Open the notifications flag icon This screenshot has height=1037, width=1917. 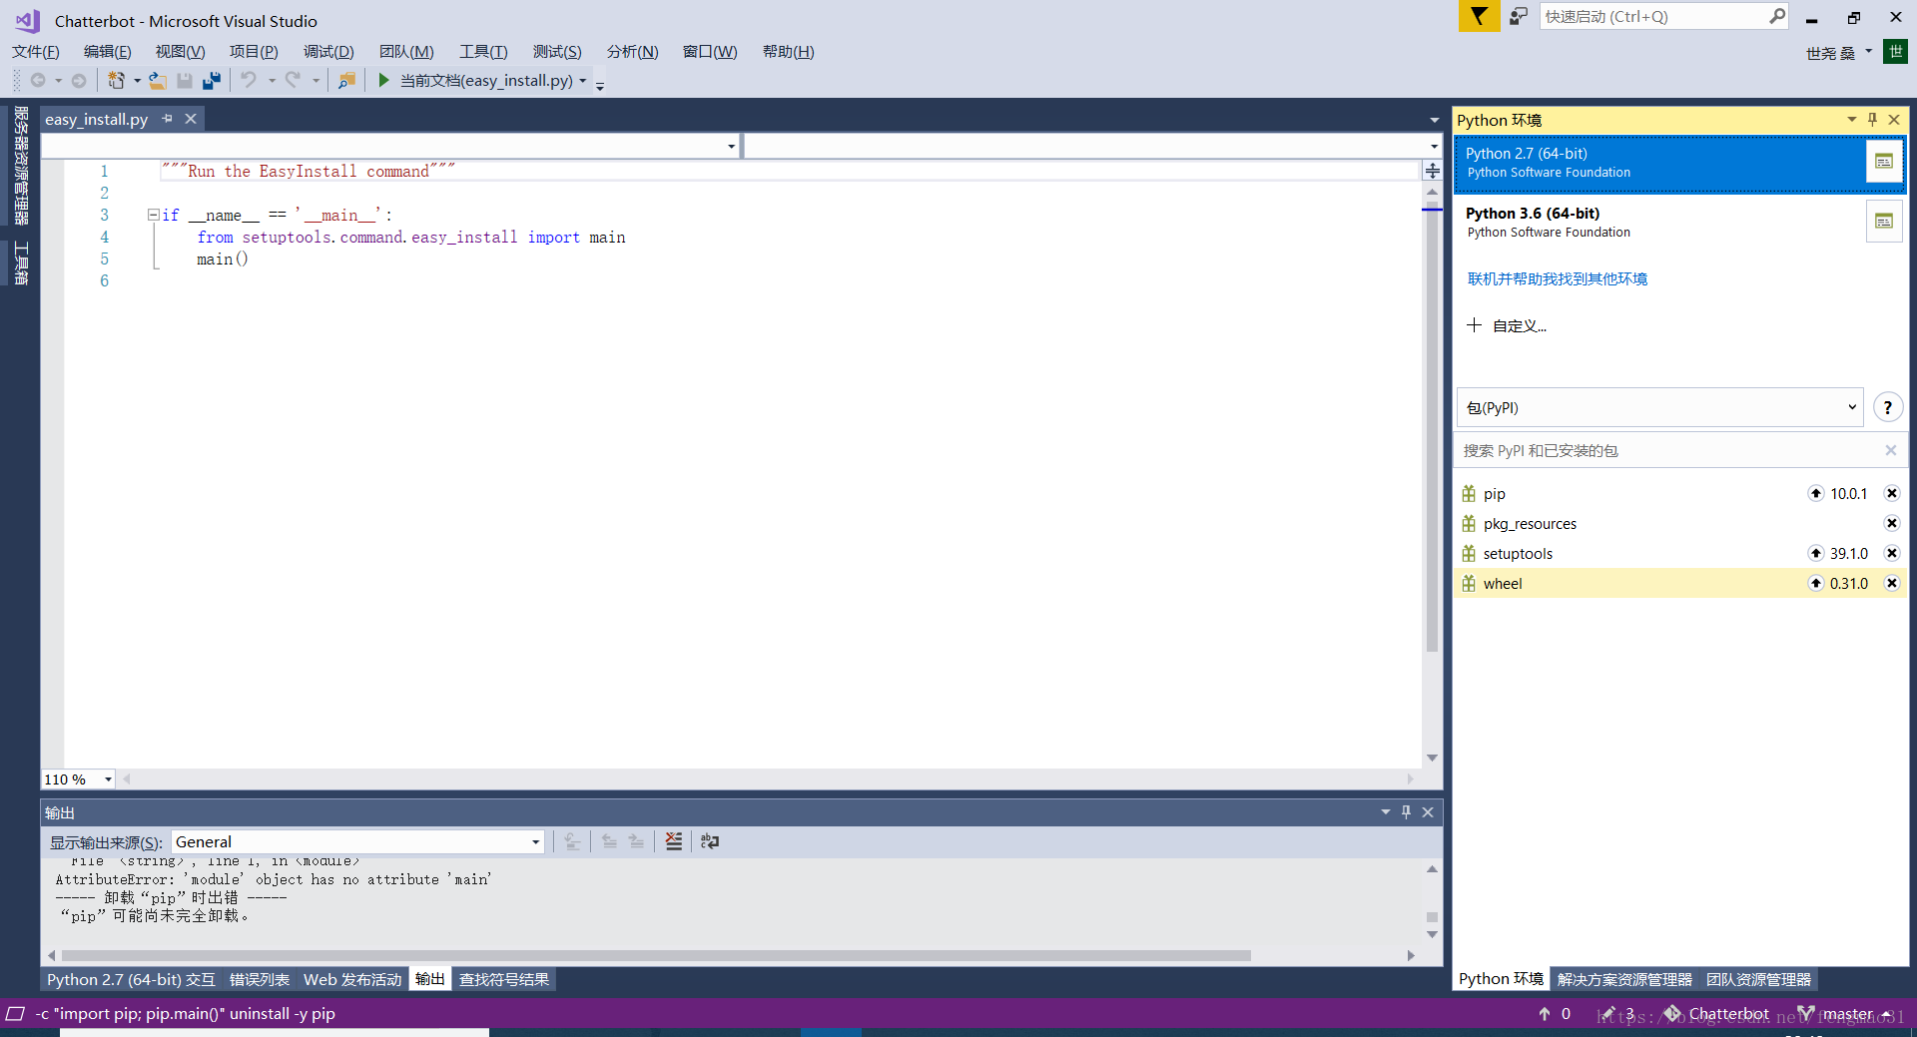click(1479, 16)
